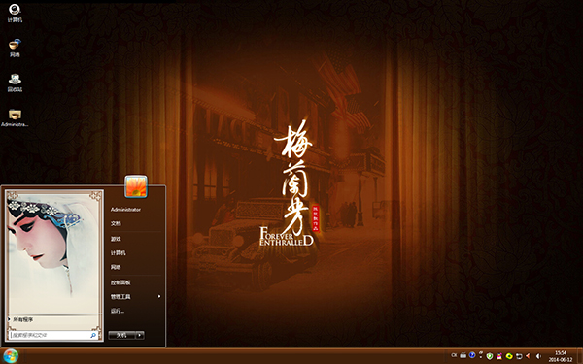Click the network connection tray icon
Screen dimensions: 583x364
pyautogui.click(x=519, y=356)
